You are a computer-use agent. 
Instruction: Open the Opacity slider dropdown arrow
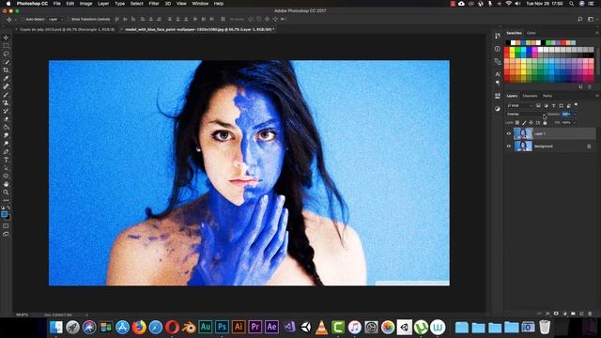click(x=575, y=115)
